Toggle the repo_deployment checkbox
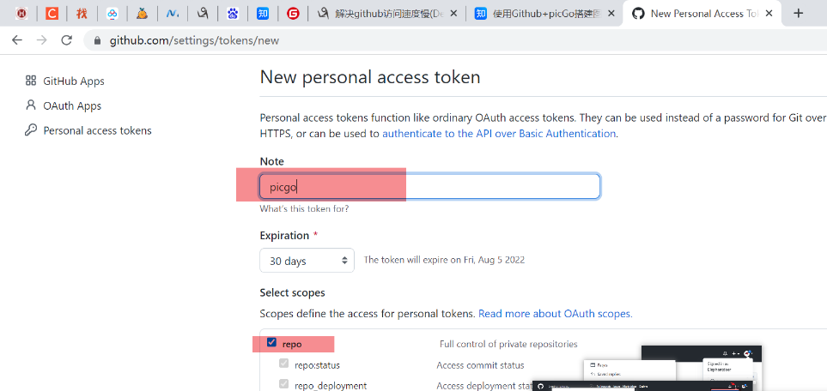The height and width of the screenshot is (391, 827). coord(283,385)
